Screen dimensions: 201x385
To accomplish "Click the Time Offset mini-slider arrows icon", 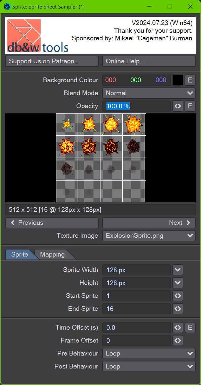I will tap(178, 328).
